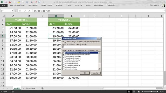Enable the 'Usuwanie wierszy' checkbox
Screen dimensions: 166x93
point(64,69)
